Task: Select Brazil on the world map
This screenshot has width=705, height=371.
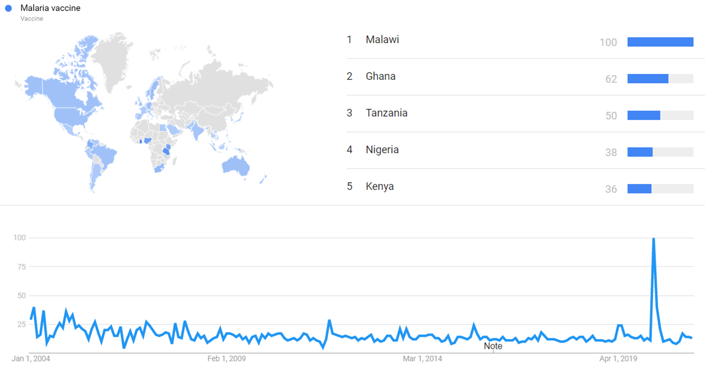Action: pyautogui.click(x=105, y=156)
